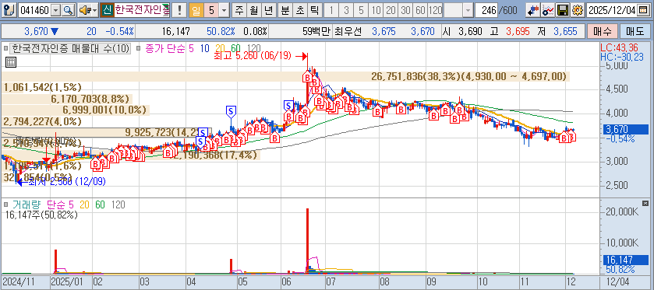Image resolution: width=654 pixels, height=290 pixels.
Task: Click the 최고 5,260 (06/19) label
Action: 252,56
